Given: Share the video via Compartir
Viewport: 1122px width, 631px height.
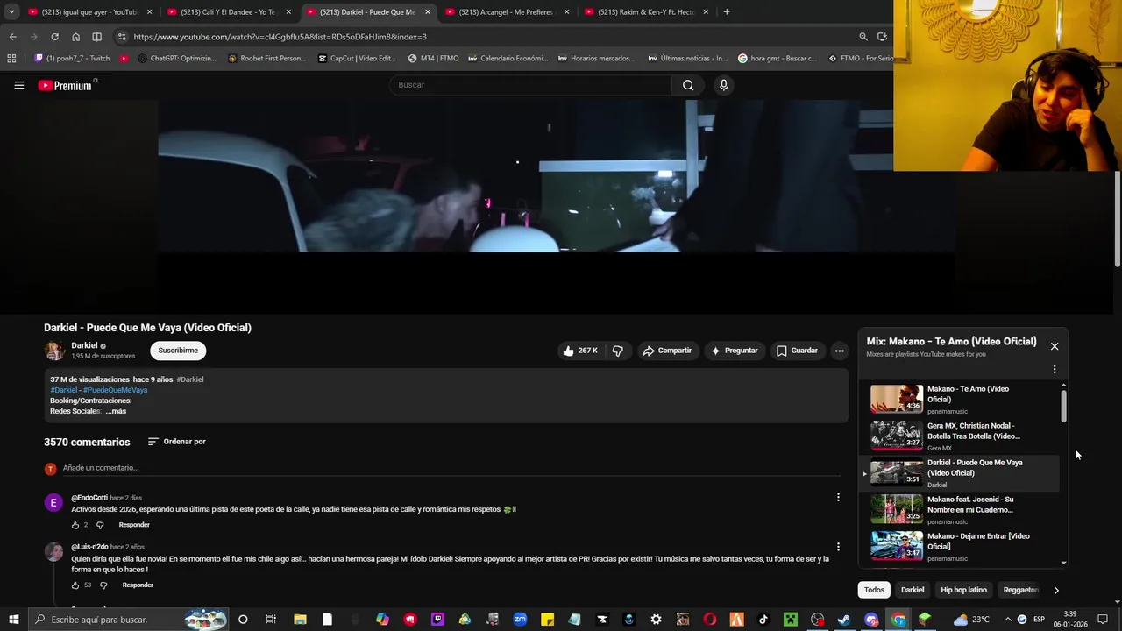Looking at the screenshot, I should tap(667, 351).
